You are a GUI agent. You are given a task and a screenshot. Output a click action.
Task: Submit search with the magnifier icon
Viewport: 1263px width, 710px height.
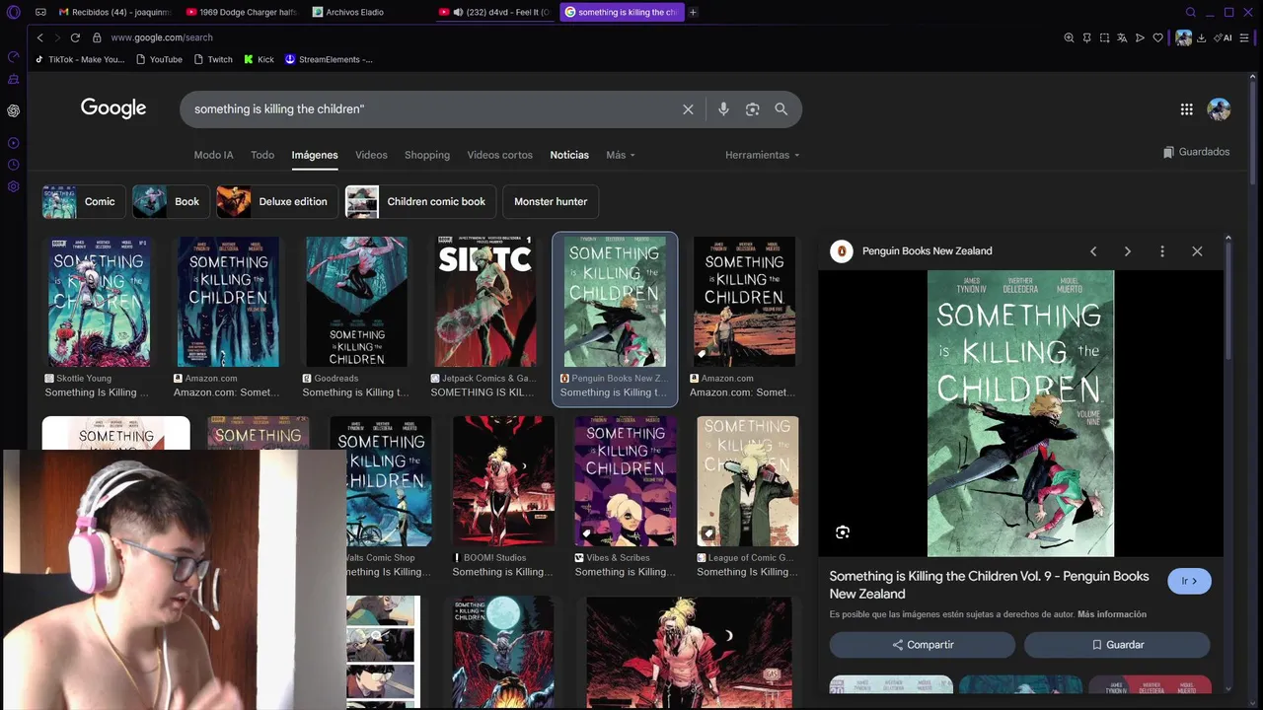coord(781,109)
